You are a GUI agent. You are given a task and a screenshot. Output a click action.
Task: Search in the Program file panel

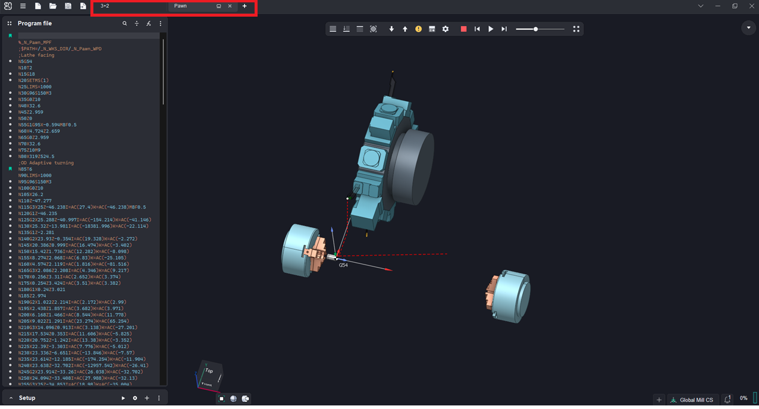coord(124,24)
